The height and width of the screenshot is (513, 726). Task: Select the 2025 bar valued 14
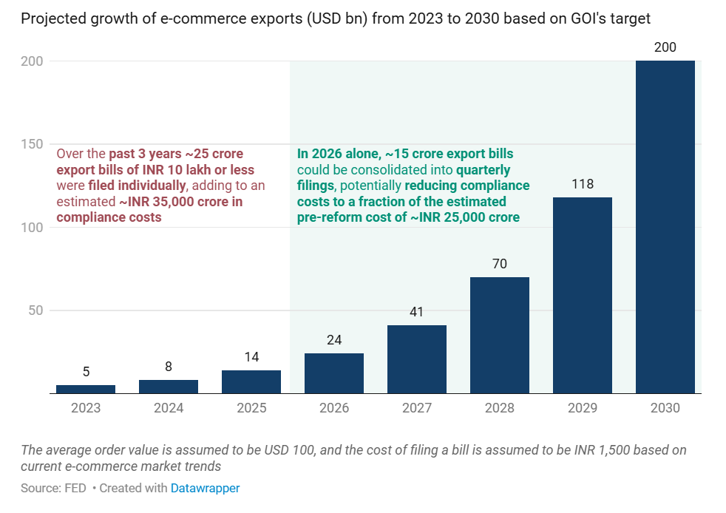coord(251,381)
